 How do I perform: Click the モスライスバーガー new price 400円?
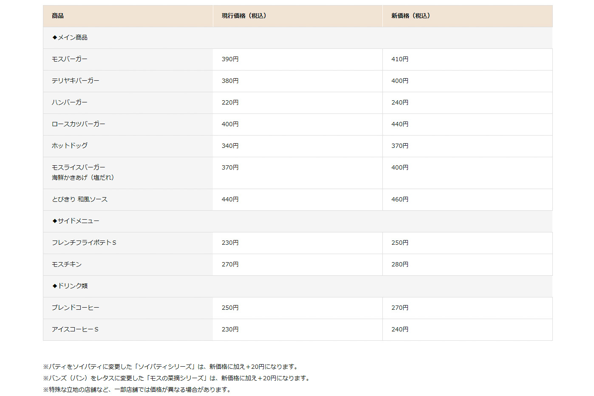400,167
